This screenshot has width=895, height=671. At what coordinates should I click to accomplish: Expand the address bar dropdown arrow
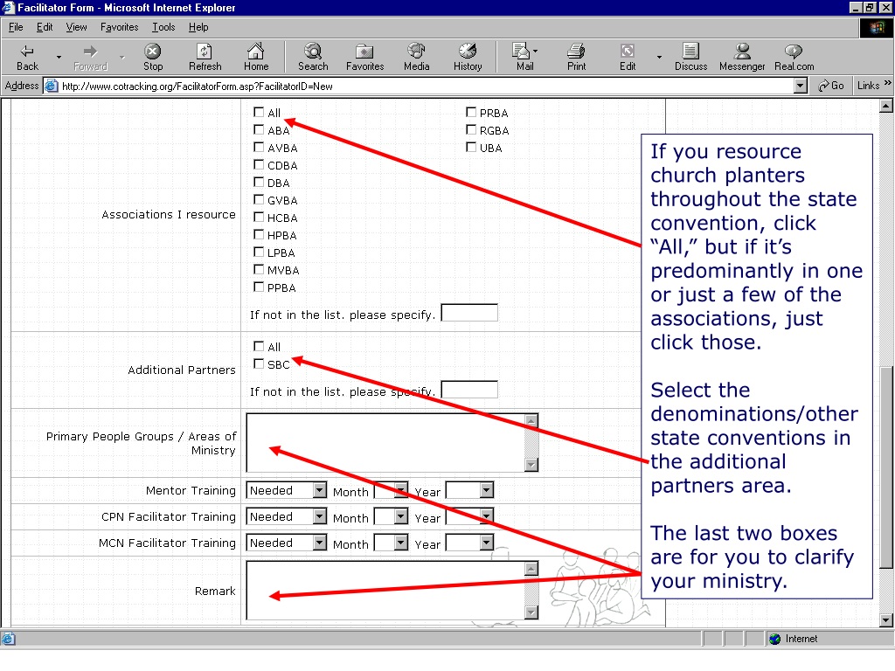pos(801,86)
